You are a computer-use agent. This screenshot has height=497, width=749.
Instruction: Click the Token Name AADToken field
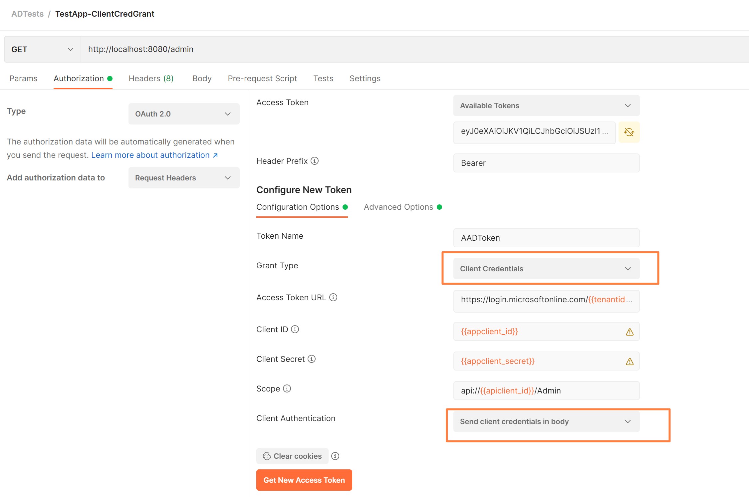546,238
